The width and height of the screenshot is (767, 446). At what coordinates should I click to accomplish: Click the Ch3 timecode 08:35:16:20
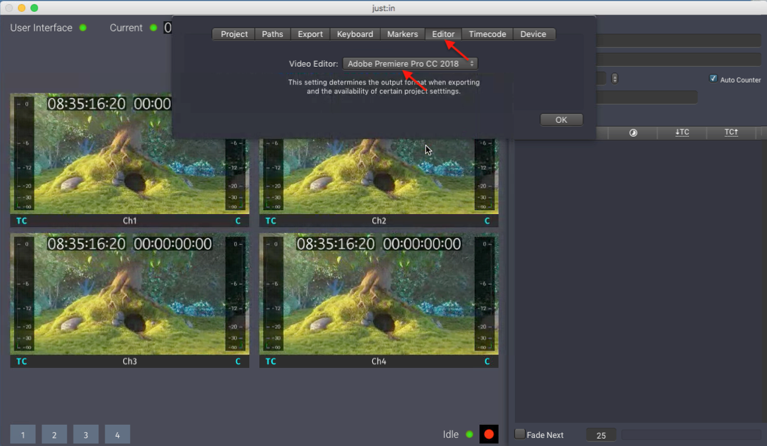87,244
